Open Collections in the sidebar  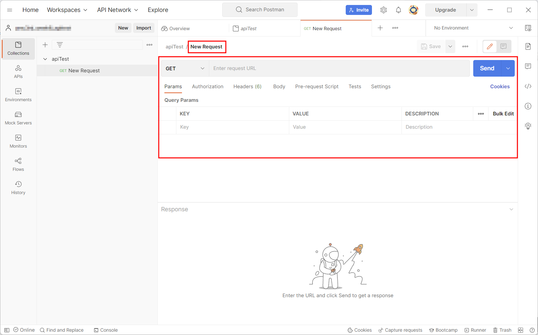(x=18, y=48)
